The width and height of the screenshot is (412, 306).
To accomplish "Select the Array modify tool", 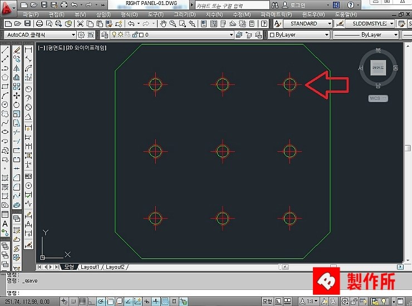I will (x=17, y=87).
